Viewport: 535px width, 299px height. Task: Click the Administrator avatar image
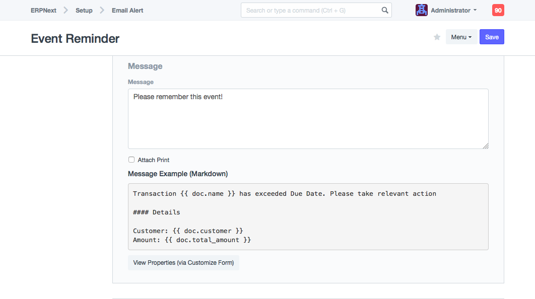click(x=421, y=10)
